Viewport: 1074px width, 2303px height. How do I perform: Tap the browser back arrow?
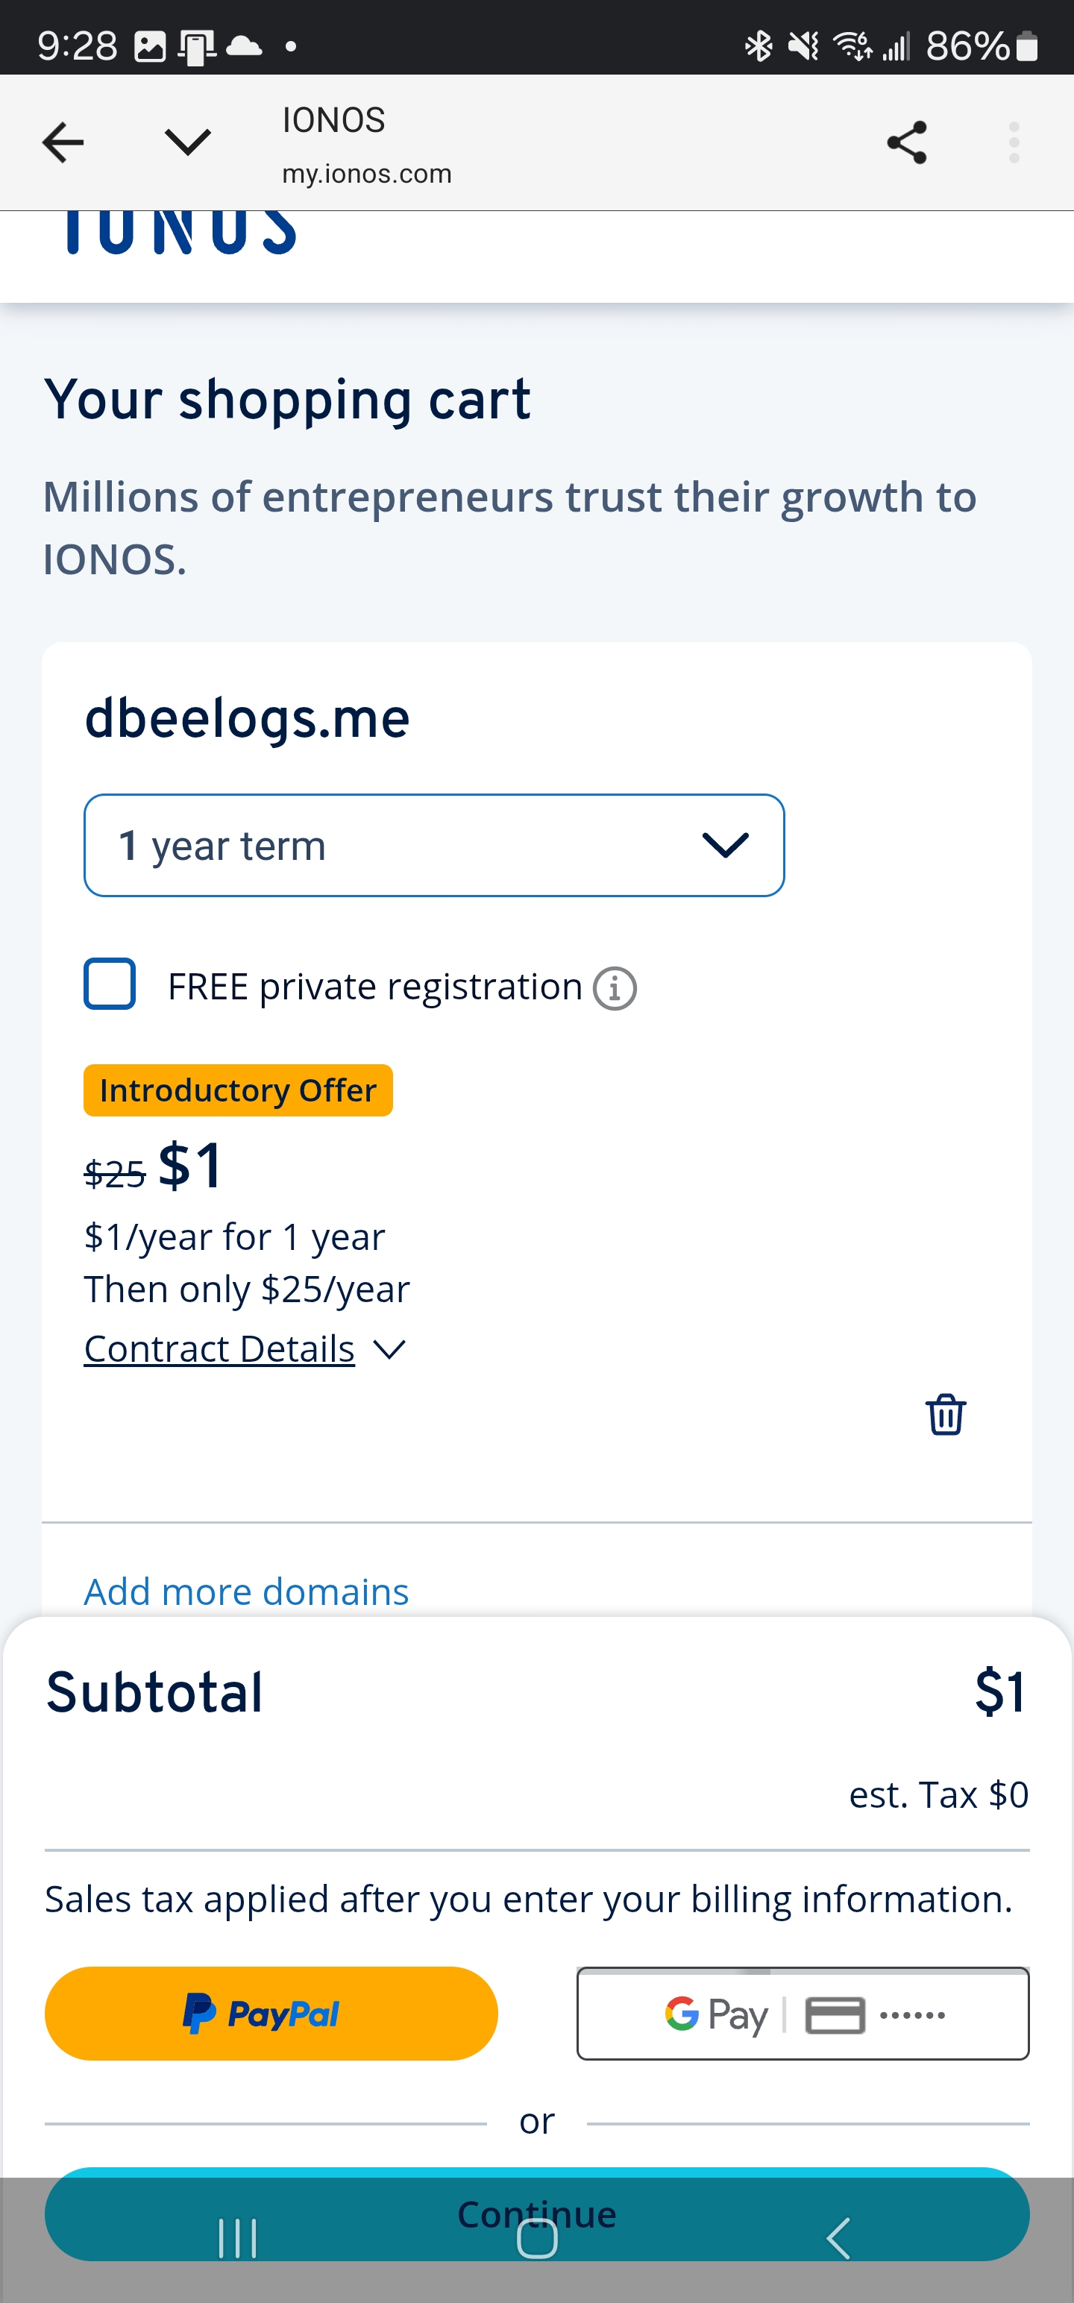tap(63, 142)
